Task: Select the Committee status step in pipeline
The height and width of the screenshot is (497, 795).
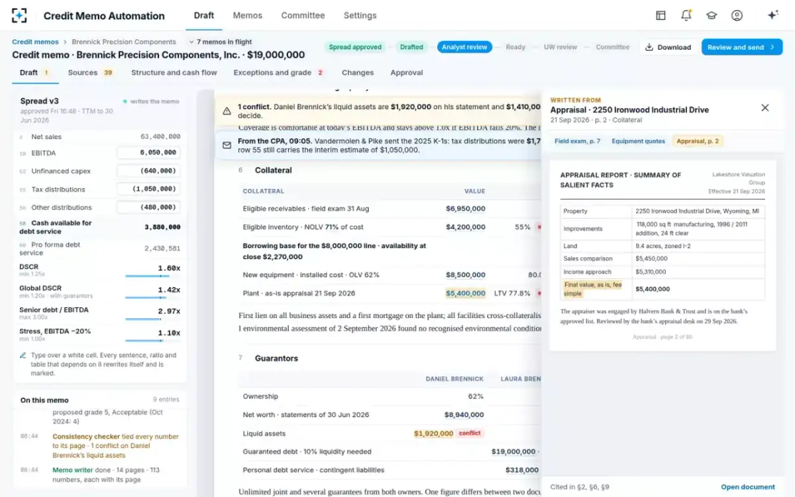Action: coord(613,47)
